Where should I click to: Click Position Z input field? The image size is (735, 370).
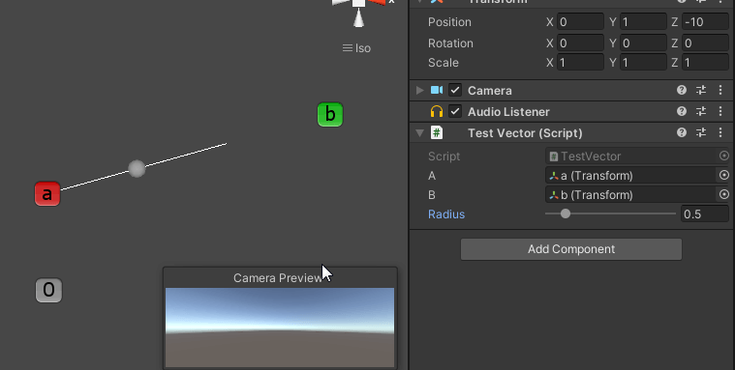tap(706, 21)
